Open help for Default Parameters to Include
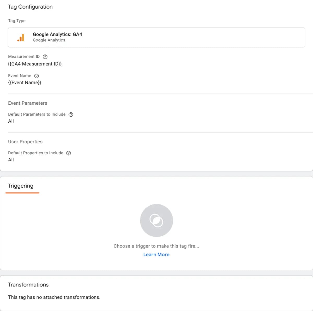 tap(71, 115)
